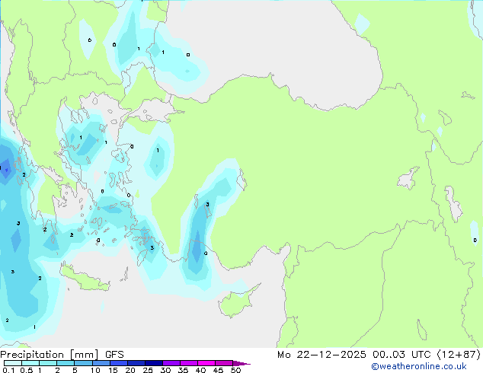Select the 2–5 mm legend swatch
The width and height of the screenshot is (483, 373).
tap(66, 363)
